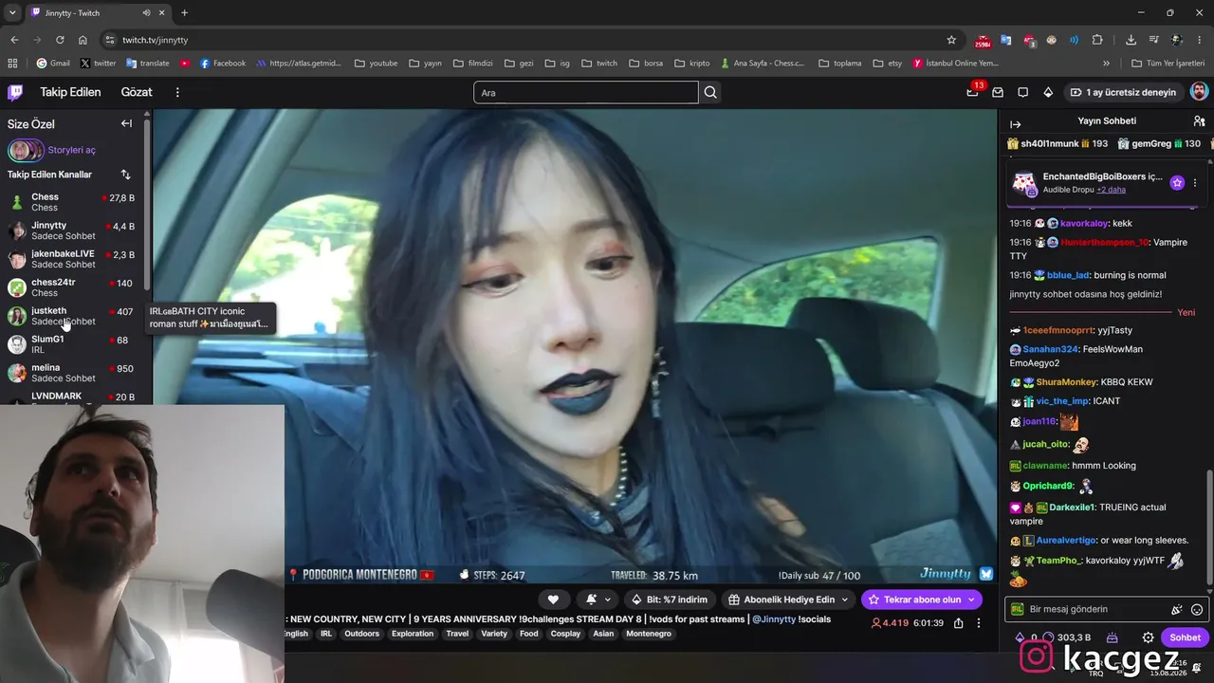Click username ShuraMonkey in chat

click(1066, 382)
